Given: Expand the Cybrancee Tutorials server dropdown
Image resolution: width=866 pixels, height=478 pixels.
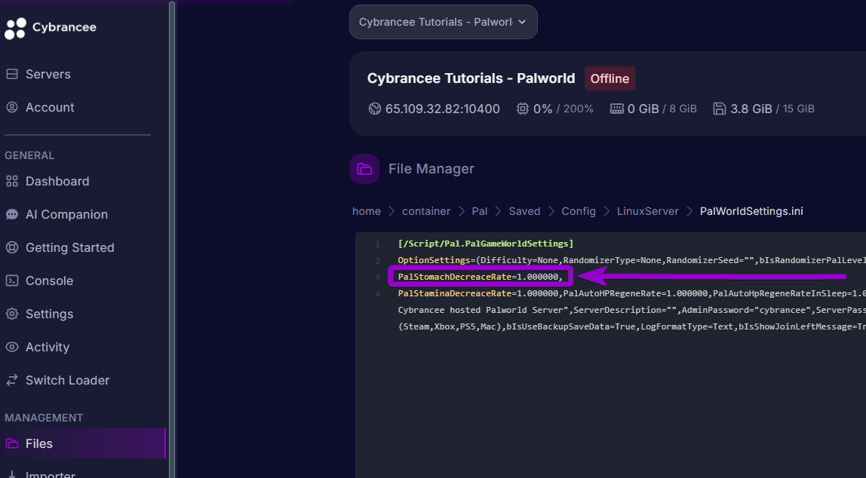Looking at the screenshot, I should (443, 22).
